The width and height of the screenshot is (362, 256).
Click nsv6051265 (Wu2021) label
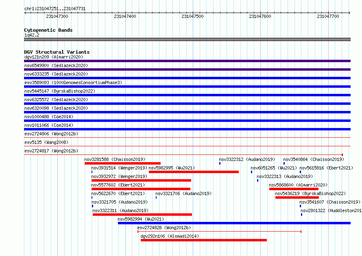coord(274,168)
